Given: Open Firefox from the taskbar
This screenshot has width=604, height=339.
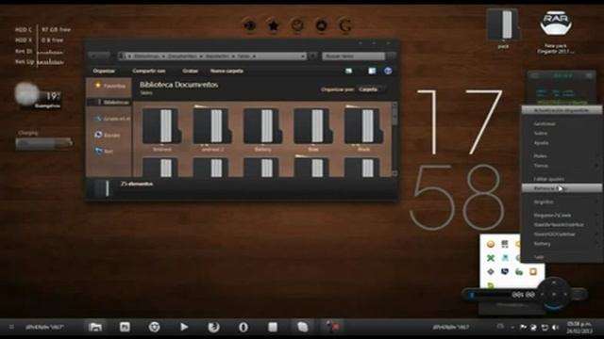Looking at the screenshot, I should (x=213, y=327).
